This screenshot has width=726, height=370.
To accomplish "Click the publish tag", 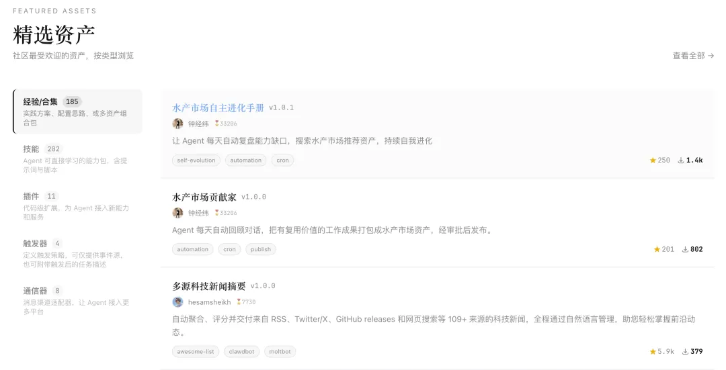I will pyautogui.click(x=260, y=249).
